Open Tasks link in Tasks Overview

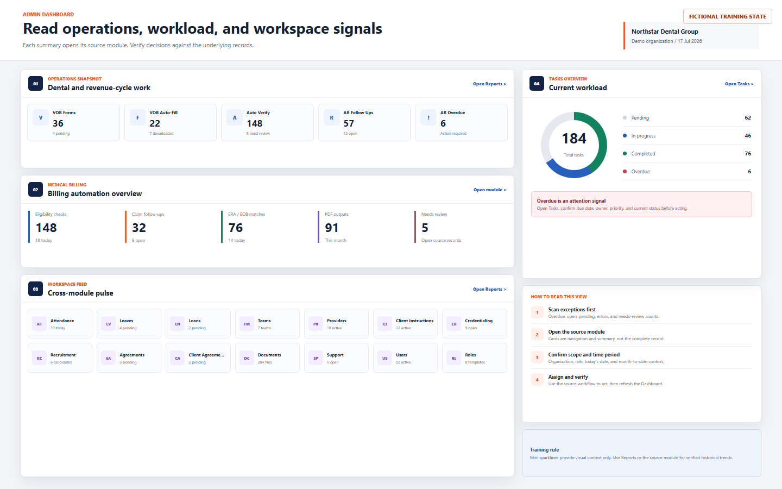point(739,84)
